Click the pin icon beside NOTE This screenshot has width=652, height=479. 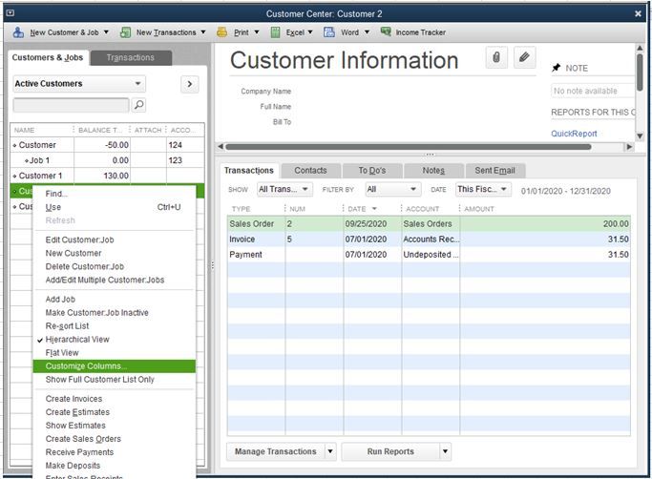(x=556, y=68)
